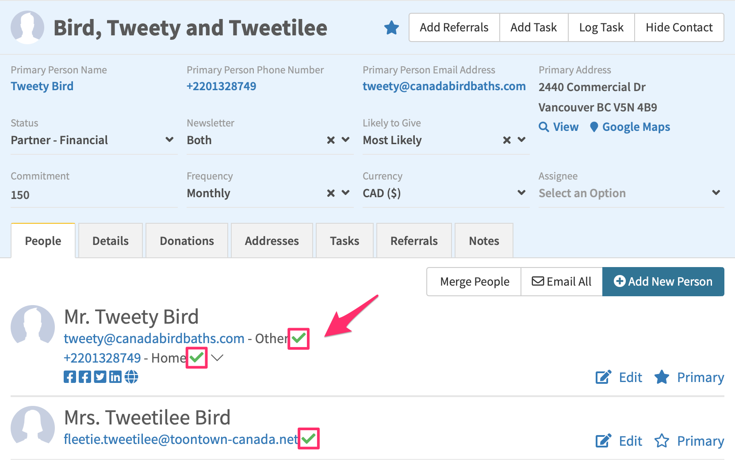Viewport: 735px width, 474px height.
Task: Open the Referrals tab
Action: (x=414, y=241)
